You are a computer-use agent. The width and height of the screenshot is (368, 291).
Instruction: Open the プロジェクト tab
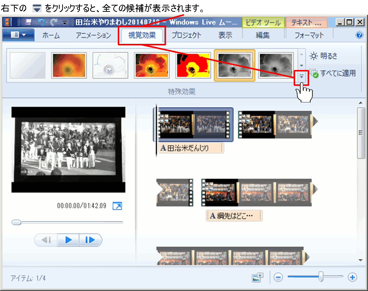point(187,35)
